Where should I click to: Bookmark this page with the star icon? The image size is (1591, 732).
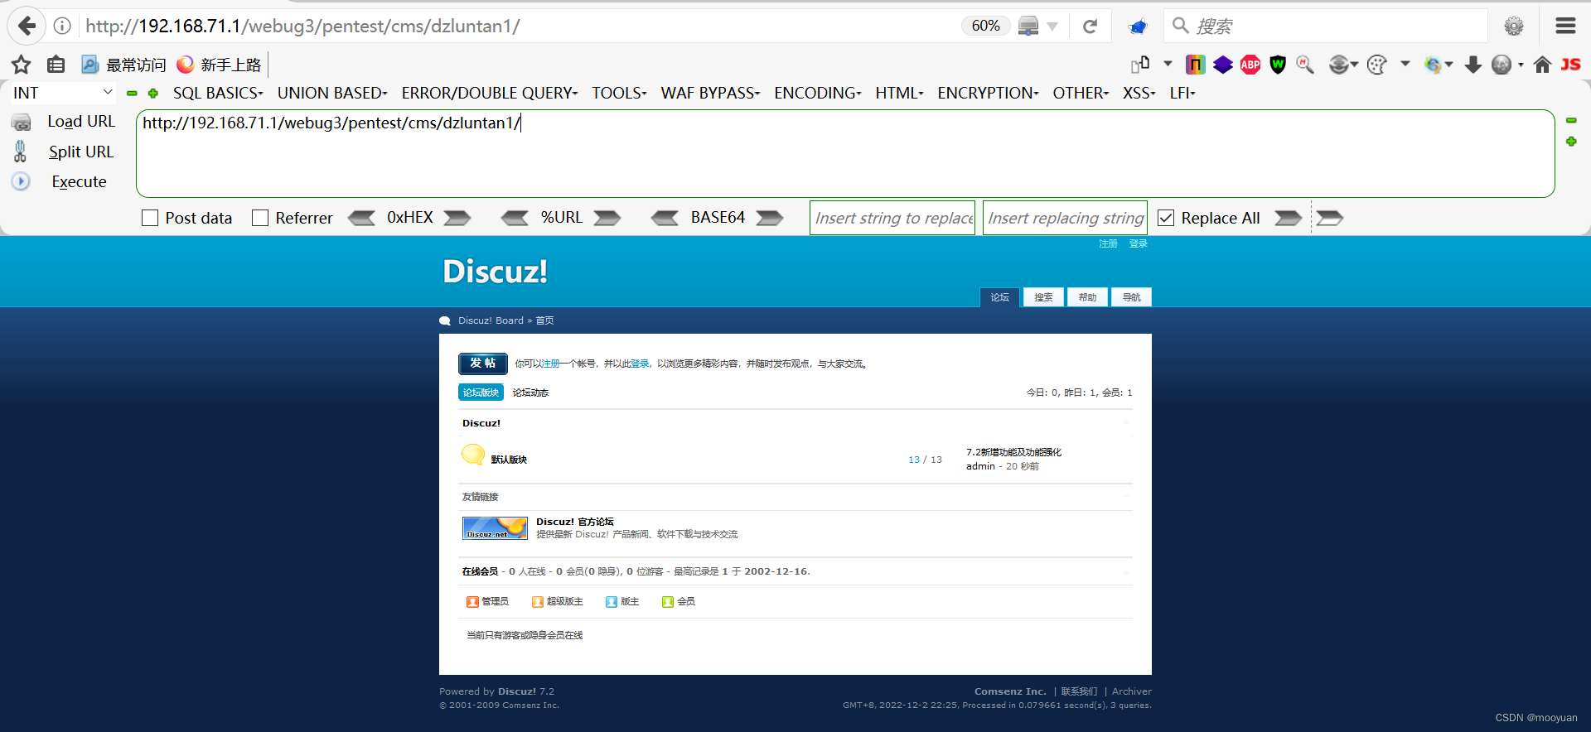coord(22,65)
